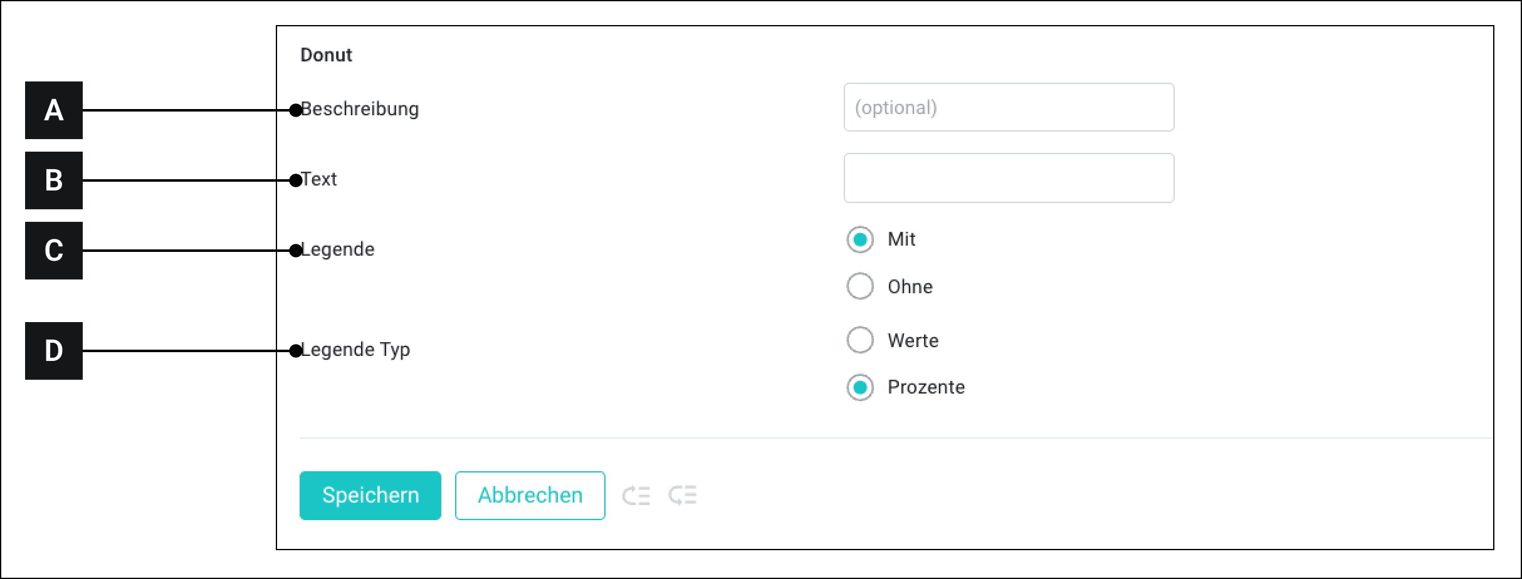Click the callout marker labeled A
Viewport: 1522px width, 579px height.
(x=54, y=110)
